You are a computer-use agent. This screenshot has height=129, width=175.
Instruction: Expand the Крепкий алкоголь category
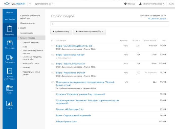[21, 43]
